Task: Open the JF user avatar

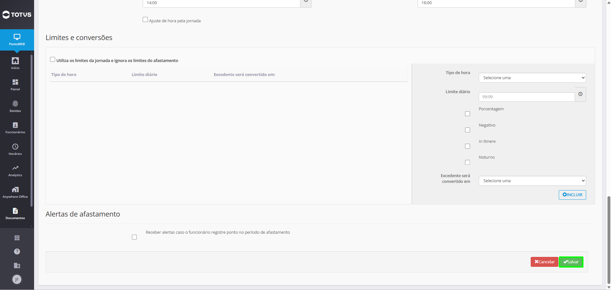Action: tap(17, 280)
